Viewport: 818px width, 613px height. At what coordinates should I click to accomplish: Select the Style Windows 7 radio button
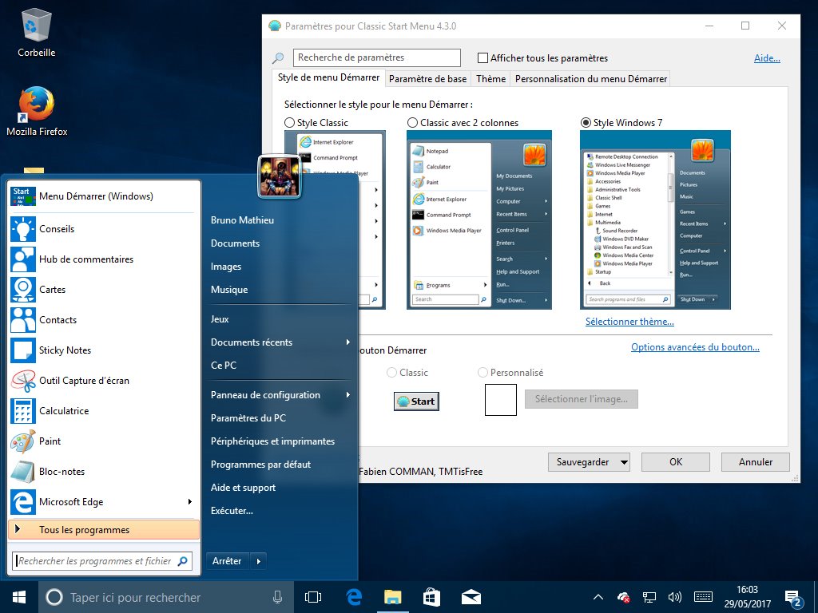tap(586, 122)
